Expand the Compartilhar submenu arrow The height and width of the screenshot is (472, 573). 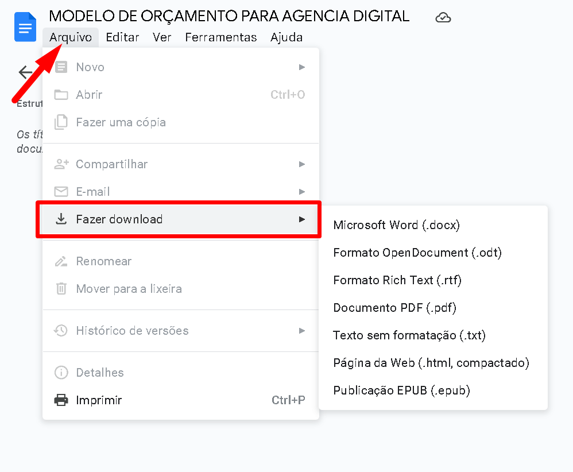302,164
